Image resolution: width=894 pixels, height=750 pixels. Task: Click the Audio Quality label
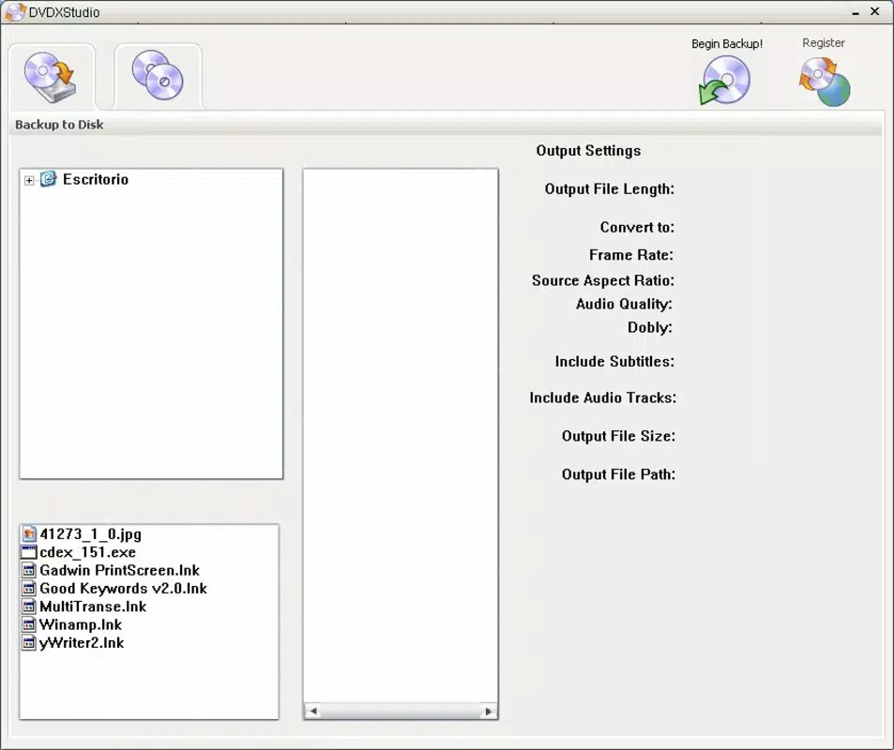coord(624,304)
